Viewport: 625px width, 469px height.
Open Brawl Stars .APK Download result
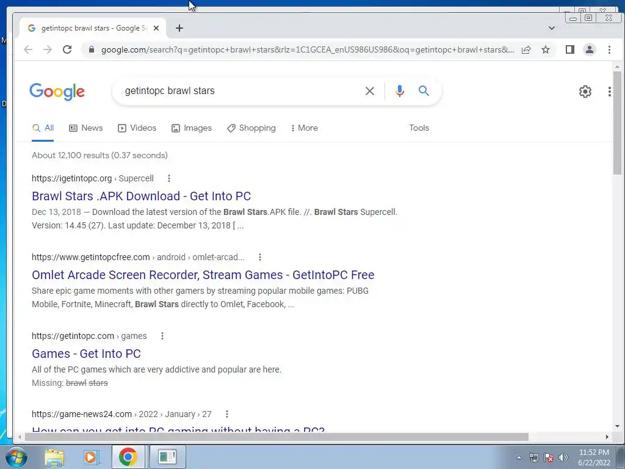(x=141, y=196)
